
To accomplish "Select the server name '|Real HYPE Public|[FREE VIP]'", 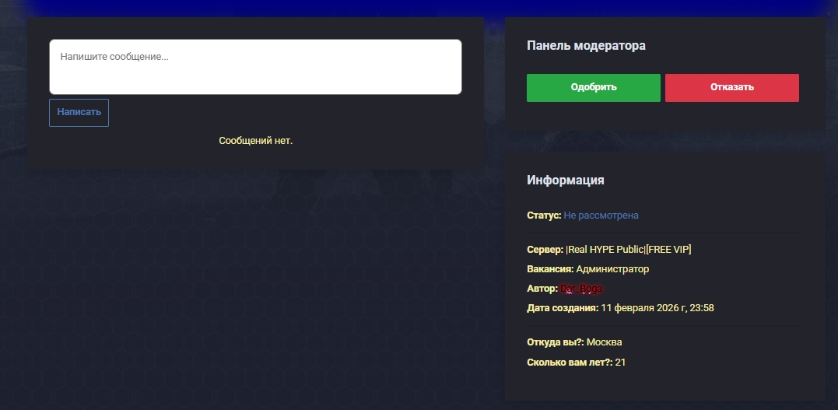I will 629,250.
